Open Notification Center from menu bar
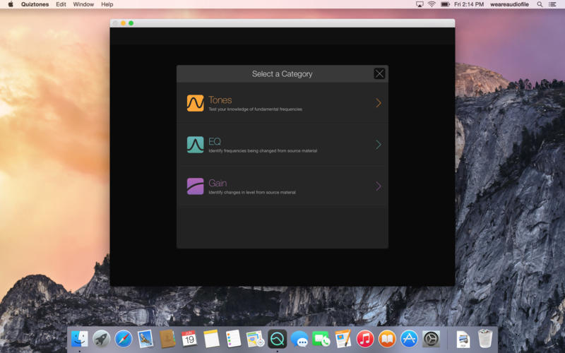The width and height of the screenshot is (565, 353). pos(553,4)
